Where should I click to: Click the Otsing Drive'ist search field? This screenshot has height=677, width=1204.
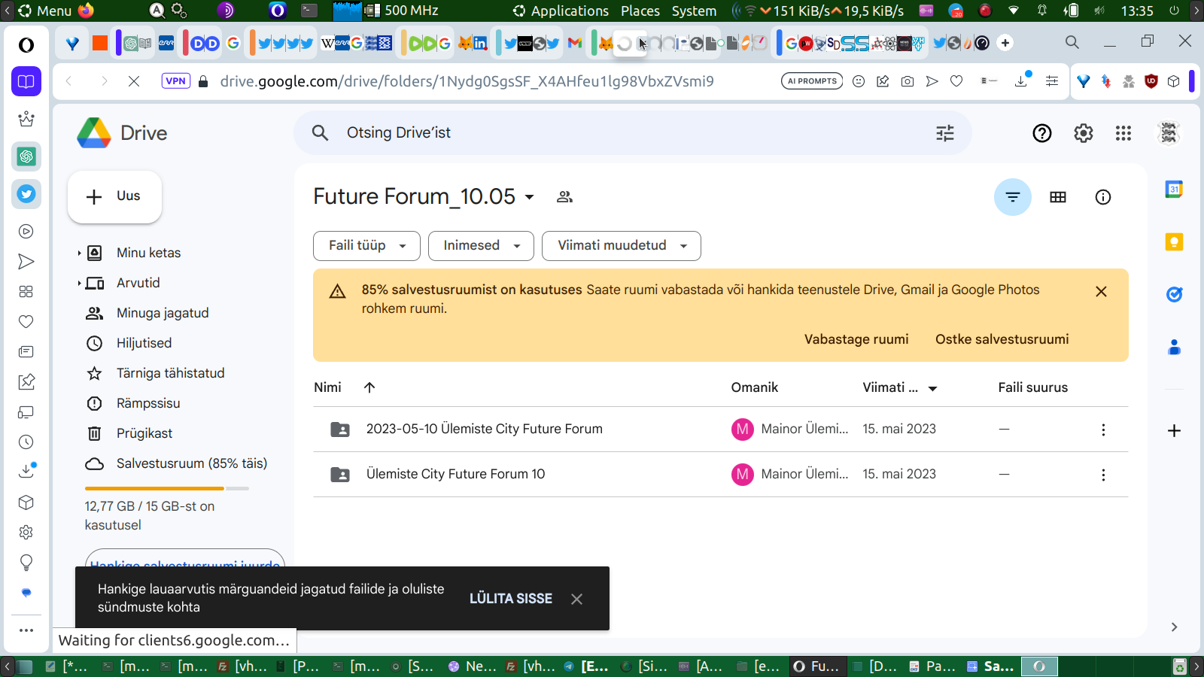(632, 133)
